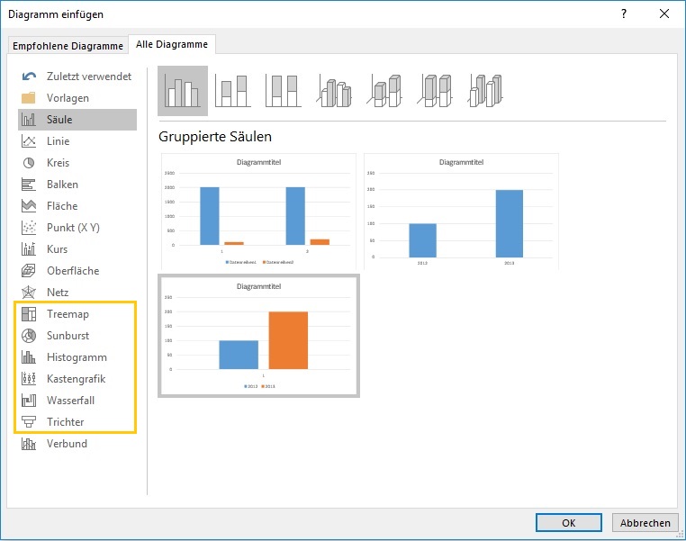Choose the Sunburst chart category

pos(68,336)
